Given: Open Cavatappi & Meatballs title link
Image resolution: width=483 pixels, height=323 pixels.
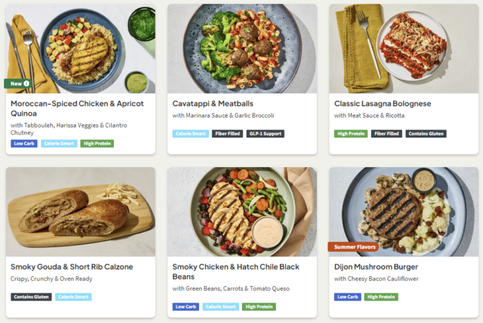Looking at the screenshot, I should point(213,104).
